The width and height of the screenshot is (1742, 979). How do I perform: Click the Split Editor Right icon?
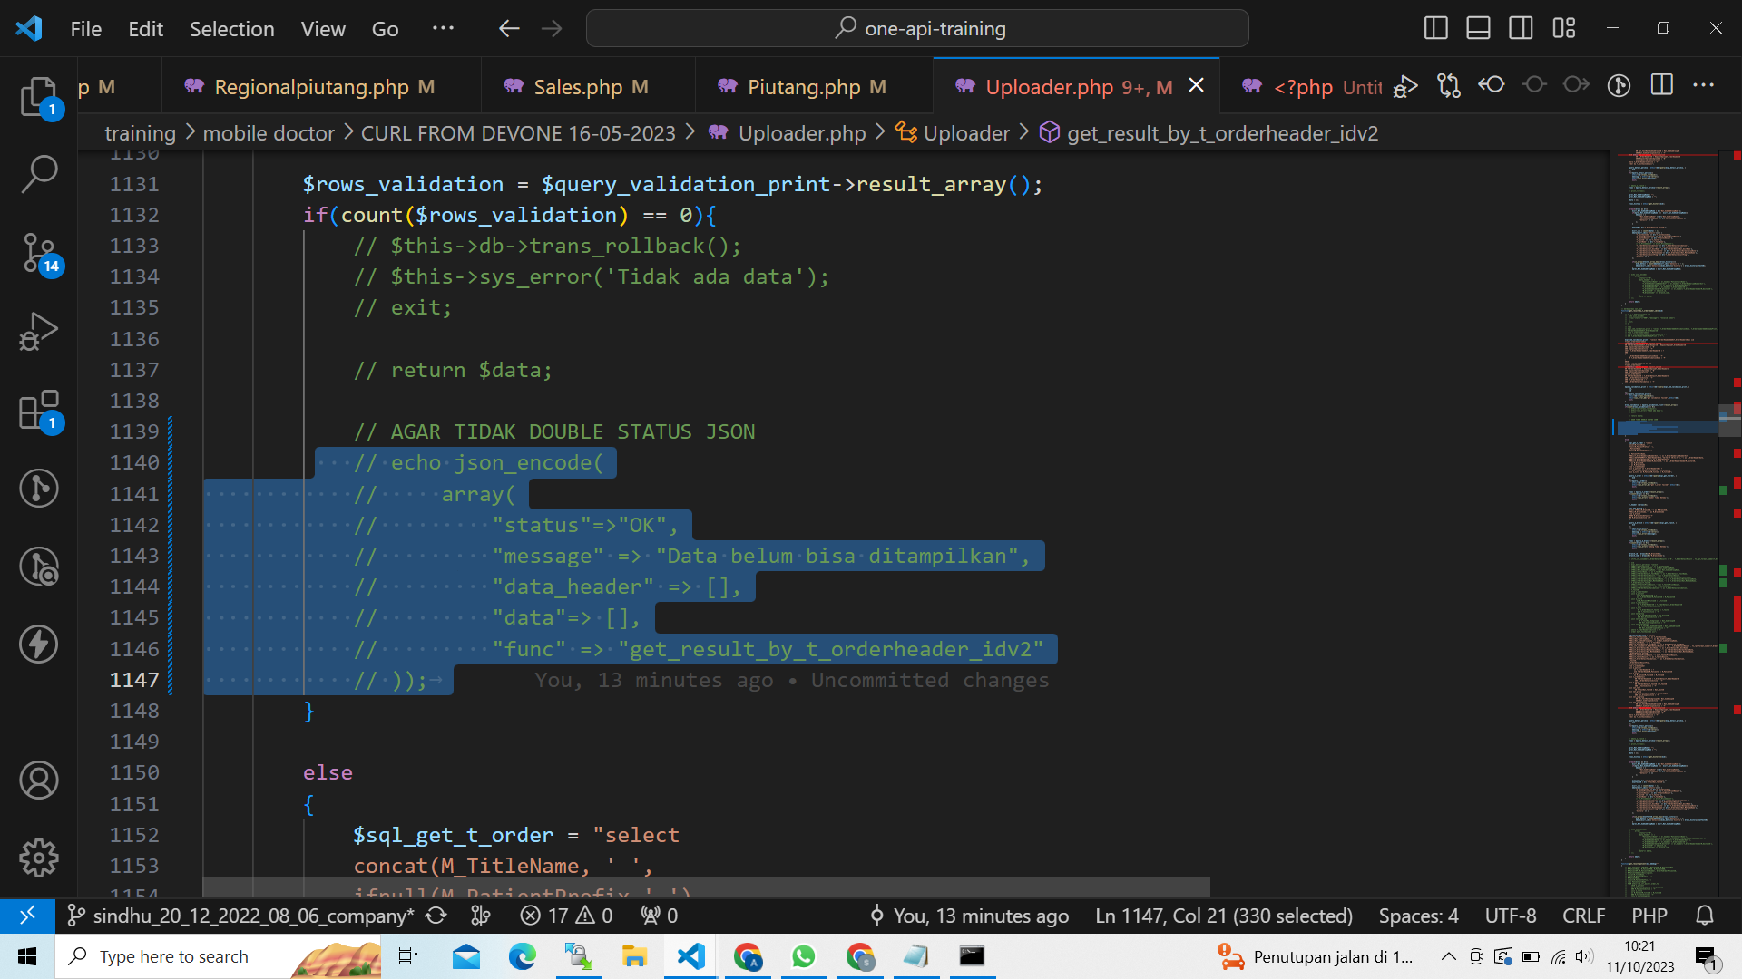(x=1661, y=85)
